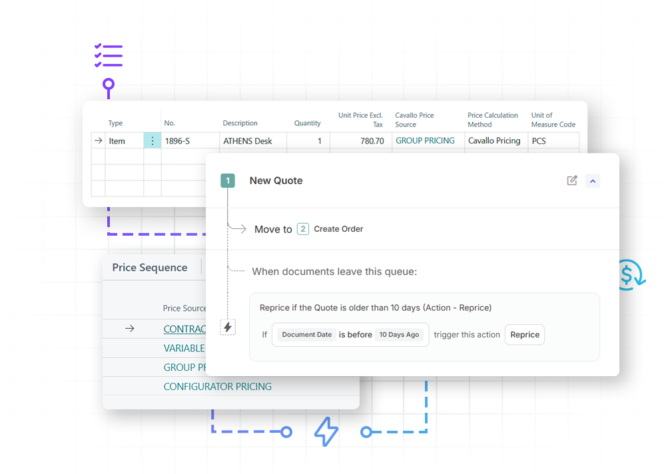Click the Reprice action button
Viewport: 666px width, 474px height.
(x=525, y=335)
